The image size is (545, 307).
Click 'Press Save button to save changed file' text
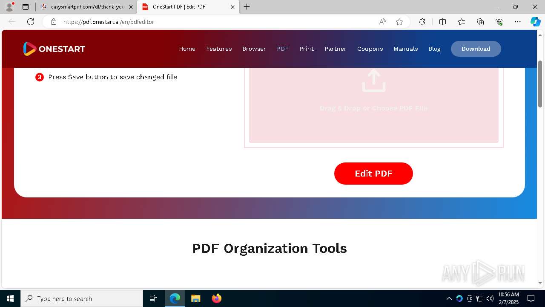(112, 77)
